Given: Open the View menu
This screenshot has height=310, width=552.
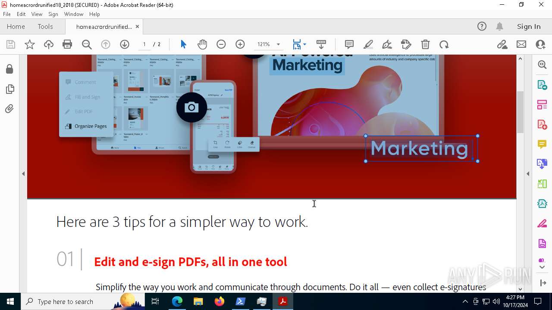Looking at the screenshot, I should click(37, 14).
